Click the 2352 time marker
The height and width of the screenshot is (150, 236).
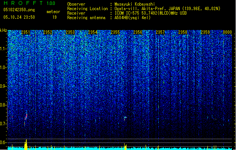[x=48, y=32]
